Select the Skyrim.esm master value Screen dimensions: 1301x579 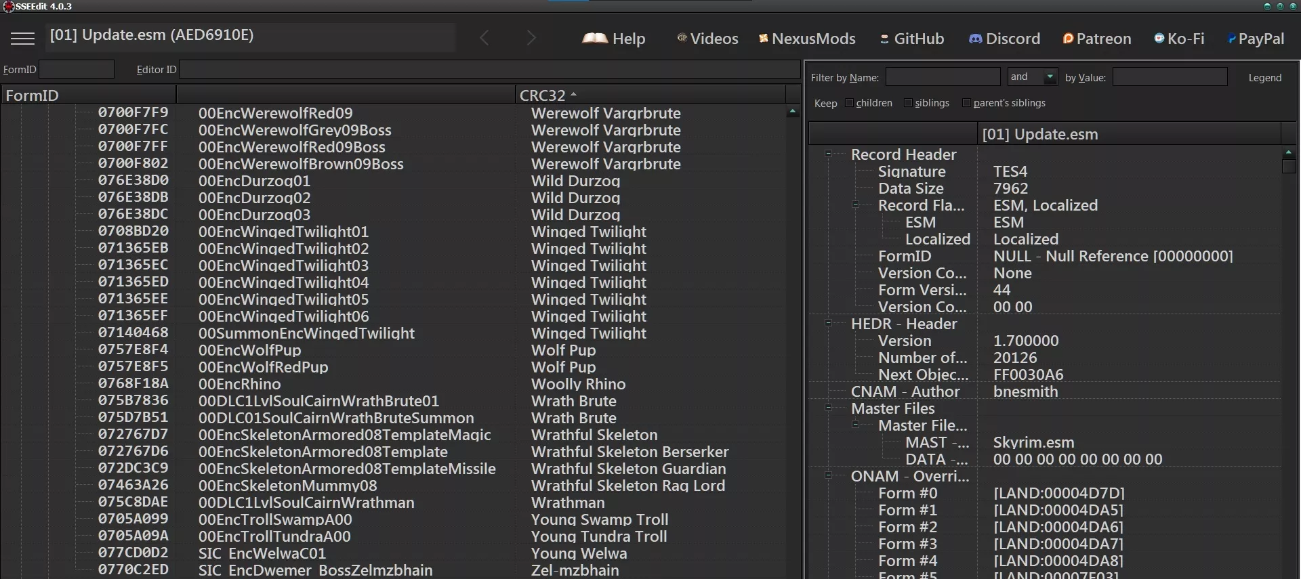click(1033, 442)
